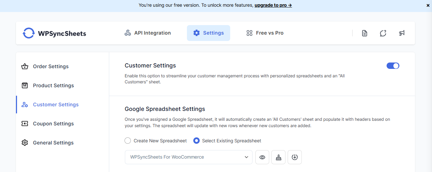Open the Settings tab
Viewport: 432px width, 172px height.
click(x=209, y=33)
